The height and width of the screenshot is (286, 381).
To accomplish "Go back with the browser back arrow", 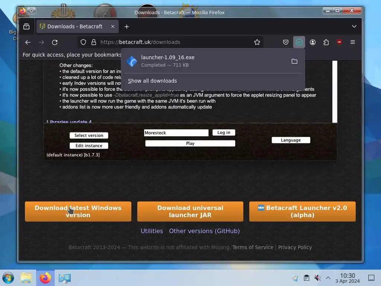I will 28,42.
